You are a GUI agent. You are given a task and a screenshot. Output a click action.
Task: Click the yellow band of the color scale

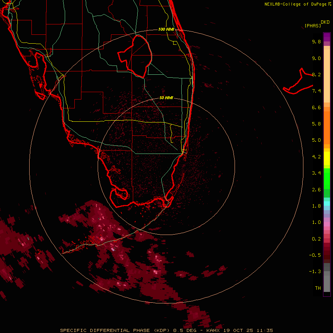327,158
